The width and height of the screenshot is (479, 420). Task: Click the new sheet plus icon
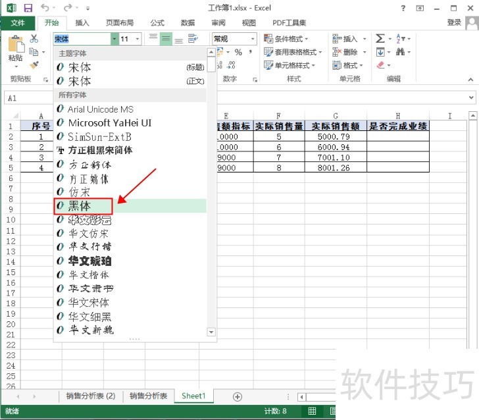pos(238,397)
